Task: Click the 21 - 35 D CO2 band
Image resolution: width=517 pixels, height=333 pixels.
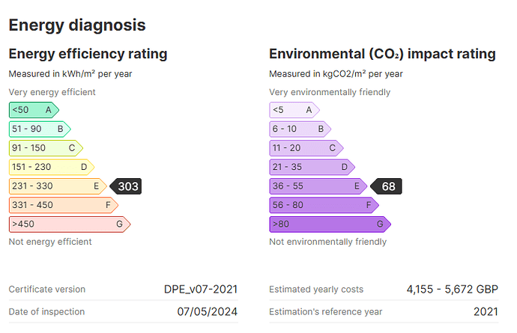Action: (312, 168)
